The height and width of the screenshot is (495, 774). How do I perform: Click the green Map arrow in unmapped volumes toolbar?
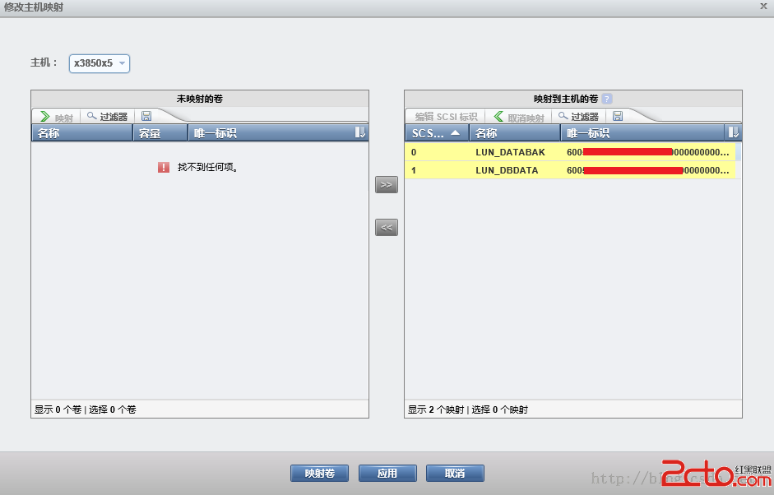pos(45,117)
